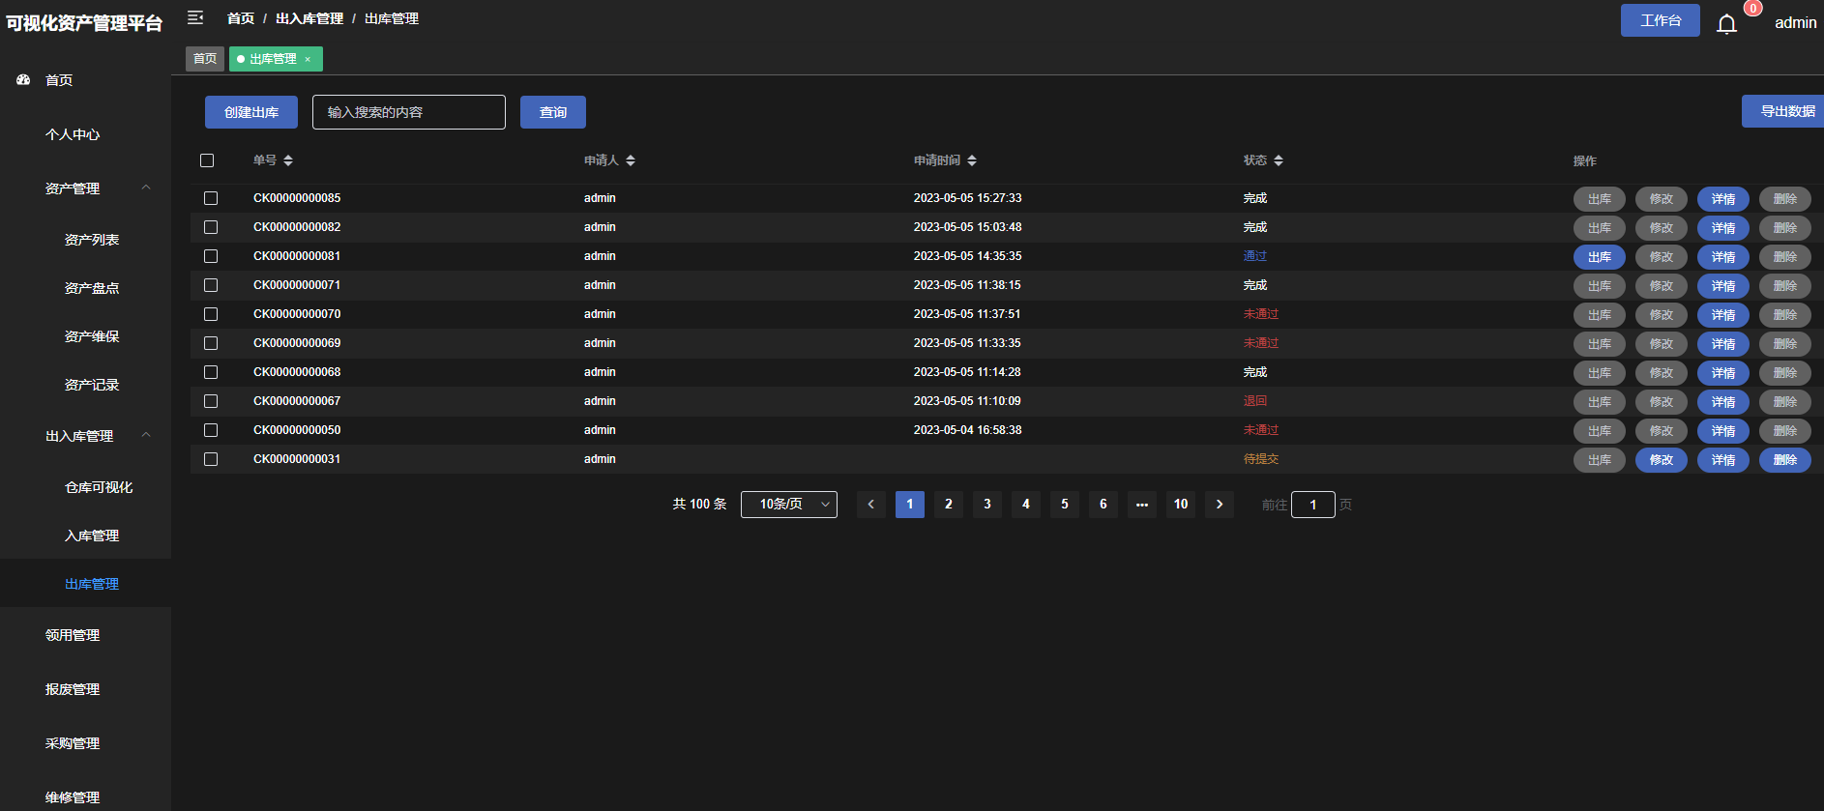Click the pagination ellipsis button
The width and height of the screenshot is (1824, 811).
tap(1142, 505)
